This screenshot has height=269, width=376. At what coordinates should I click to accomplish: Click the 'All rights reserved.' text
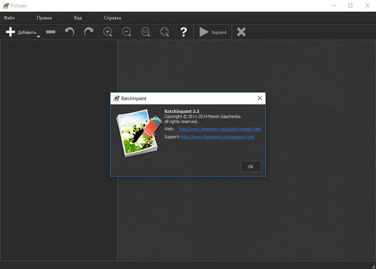[x=181, y=122]
